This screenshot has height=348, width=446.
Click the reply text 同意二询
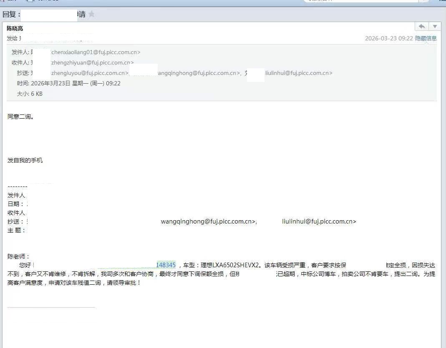coord(20,117)
